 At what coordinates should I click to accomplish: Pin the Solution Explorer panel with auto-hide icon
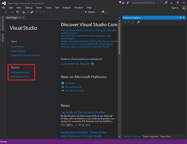pos(181,18)
